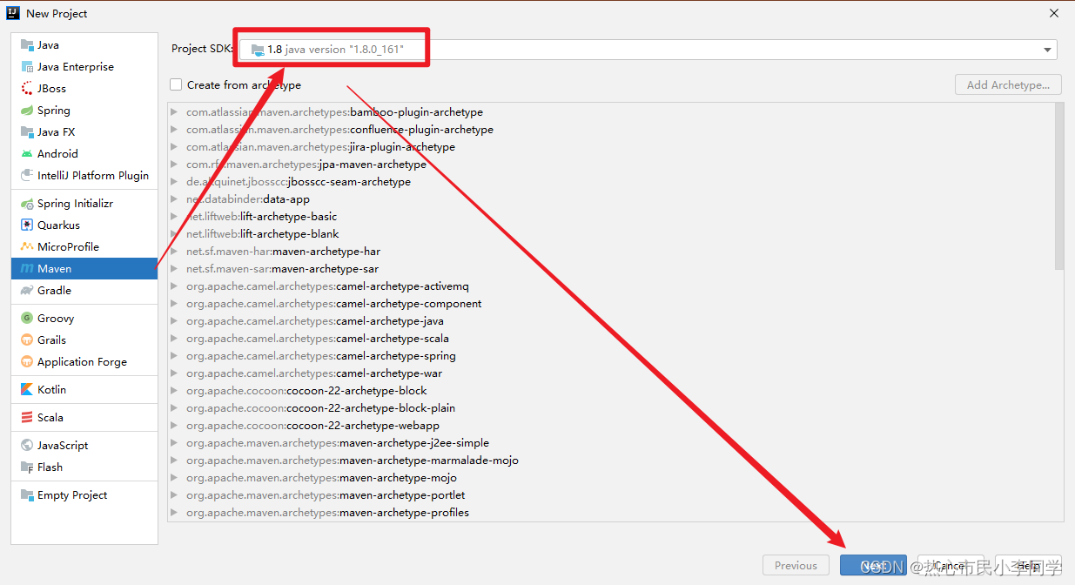Viewport: 1075px width, 585px height.
Task: Click jbosscc-seam-archetype row
Action: click(x=611, y=182)
